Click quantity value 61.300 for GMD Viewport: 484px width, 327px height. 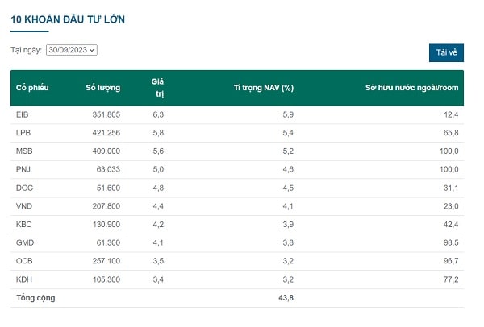tap(108, 242)
